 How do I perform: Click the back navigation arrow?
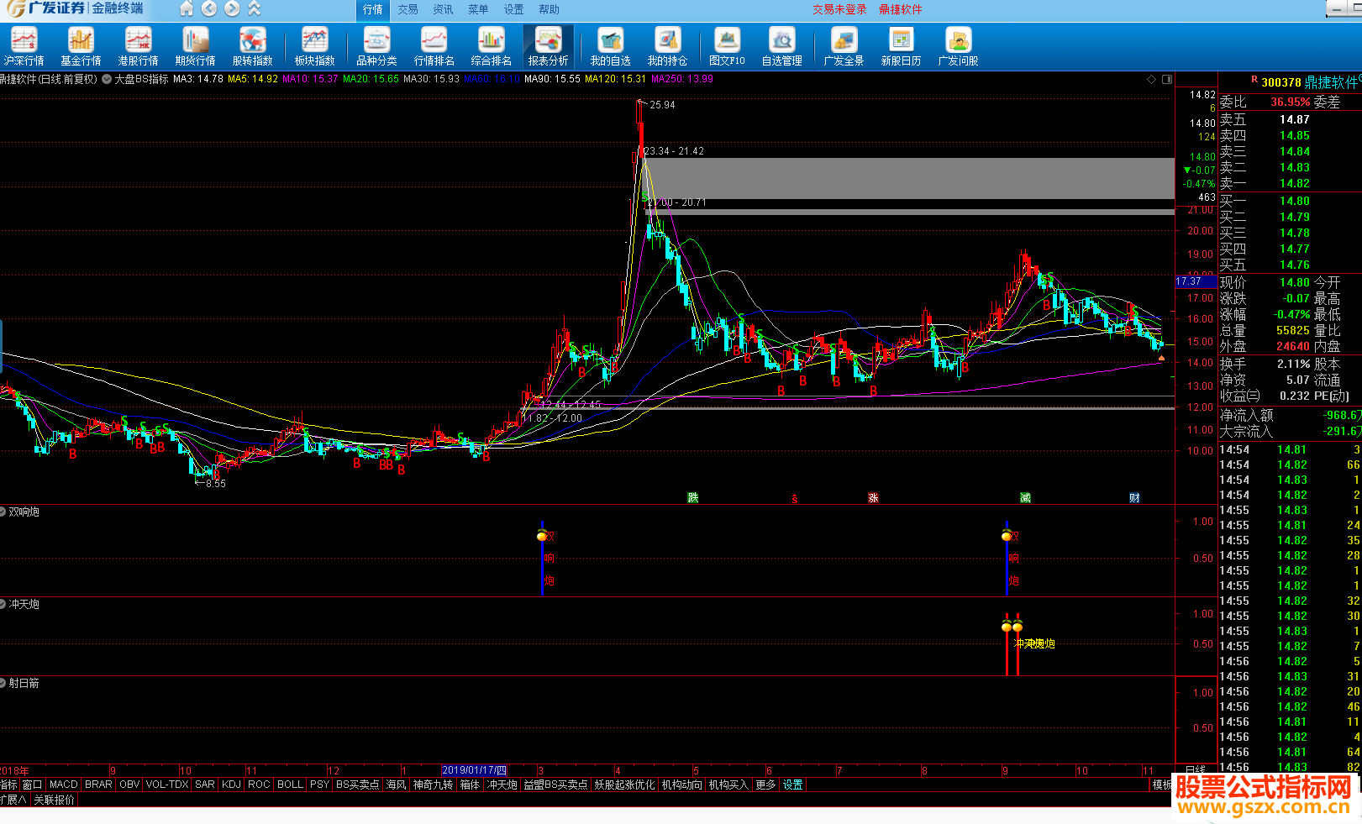tap(209, 8)
